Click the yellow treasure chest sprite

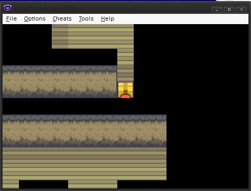(126, 90)
